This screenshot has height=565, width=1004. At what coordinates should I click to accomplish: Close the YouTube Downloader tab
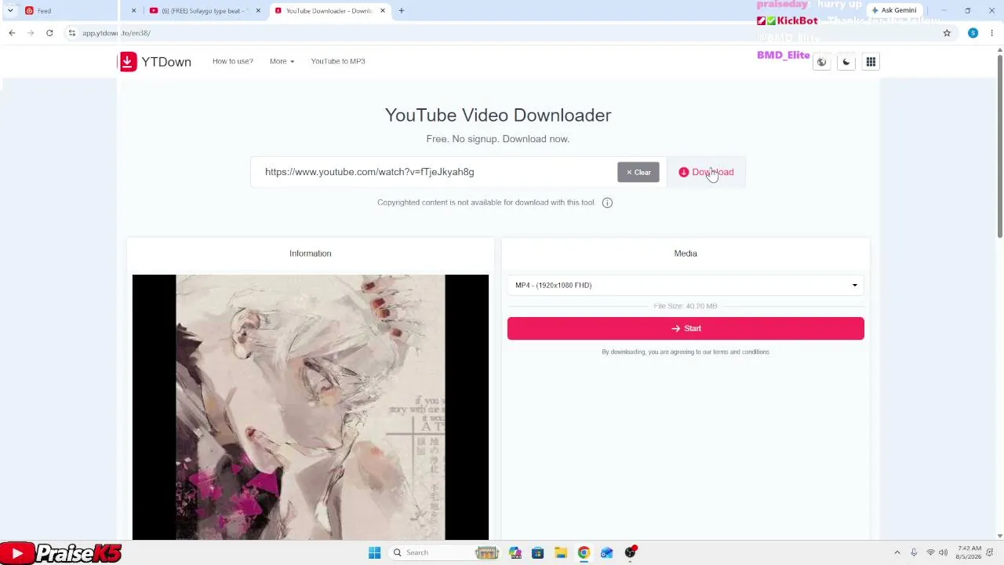pos(383,11)
